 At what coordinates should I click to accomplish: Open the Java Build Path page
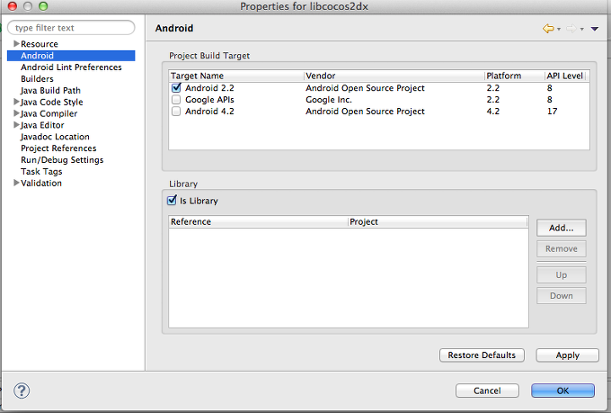pyautogui.click(x=50, y=91)
